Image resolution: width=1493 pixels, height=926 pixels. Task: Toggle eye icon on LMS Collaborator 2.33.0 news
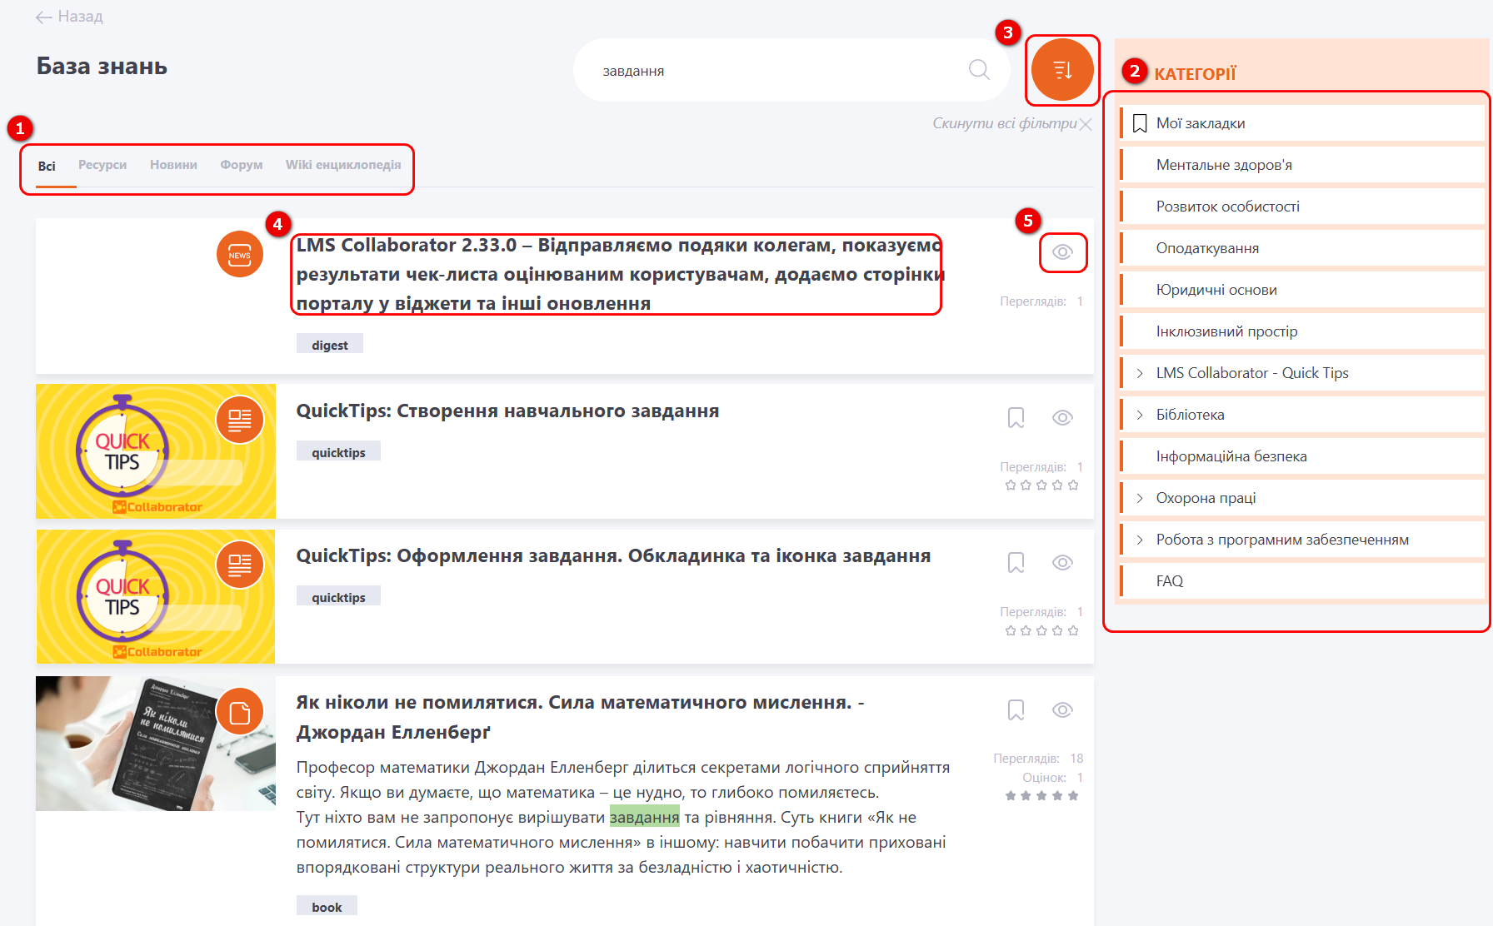pyautogui.click(x=1062, y=252)
